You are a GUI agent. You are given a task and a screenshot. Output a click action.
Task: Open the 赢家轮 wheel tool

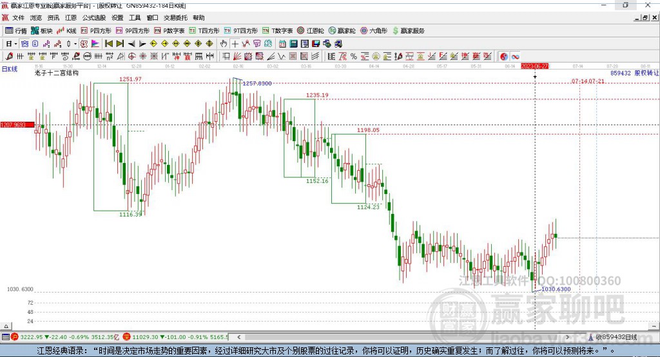[x=342, y=31]
